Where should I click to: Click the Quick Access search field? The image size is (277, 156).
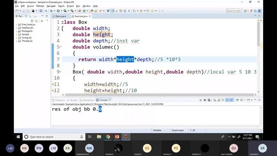tap(233, 11)
